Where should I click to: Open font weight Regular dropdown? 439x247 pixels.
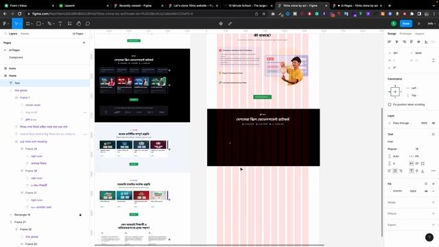coord(393,149)
